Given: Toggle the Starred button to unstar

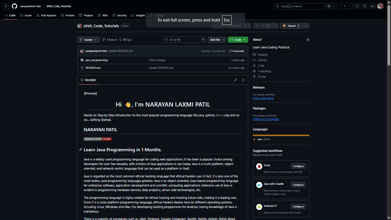Looking at the screenshot, I should click(291, 26).
